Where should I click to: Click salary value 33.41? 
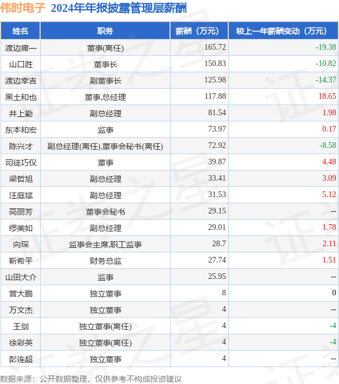click(217, 178)
